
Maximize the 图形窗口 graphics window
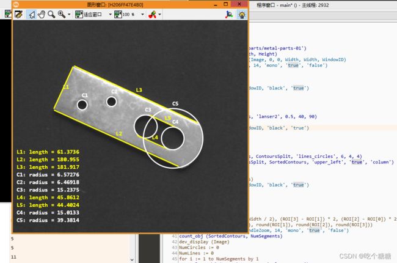pos(226,4)
